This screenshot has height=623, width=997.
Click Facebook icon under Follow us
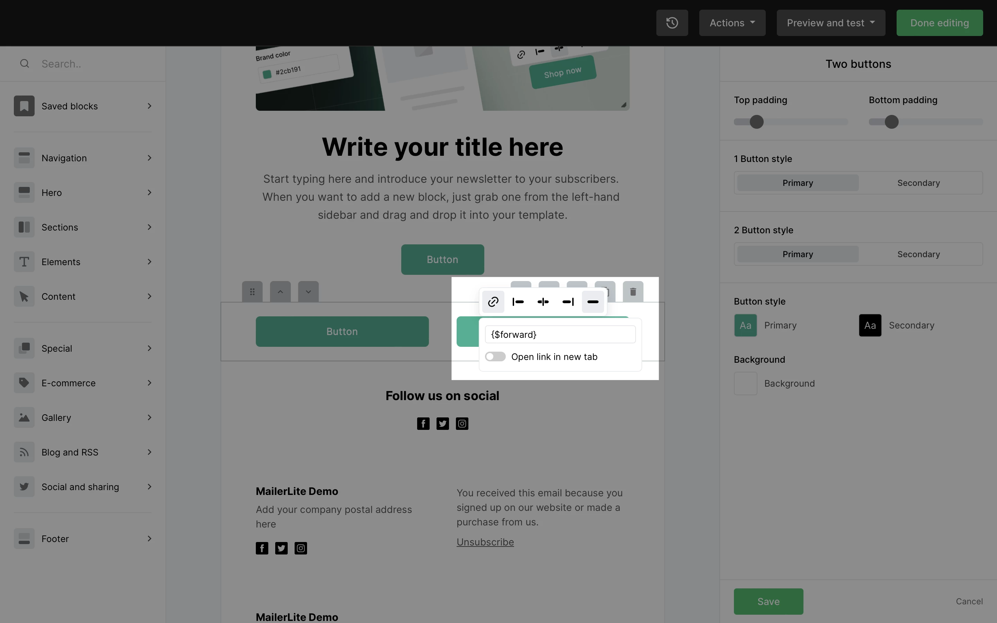coord(423,424)
